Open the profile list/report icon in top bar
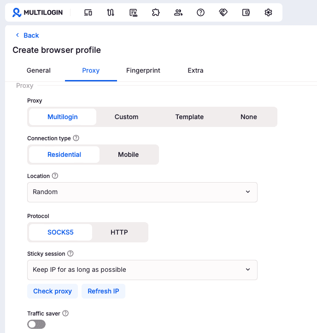Screen dimensions: 317x333 coord(134,12)
